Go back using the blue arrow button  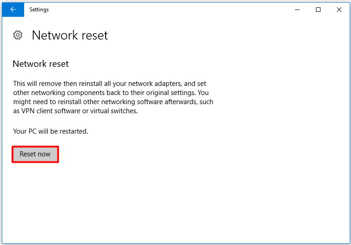tap(13, 10)
